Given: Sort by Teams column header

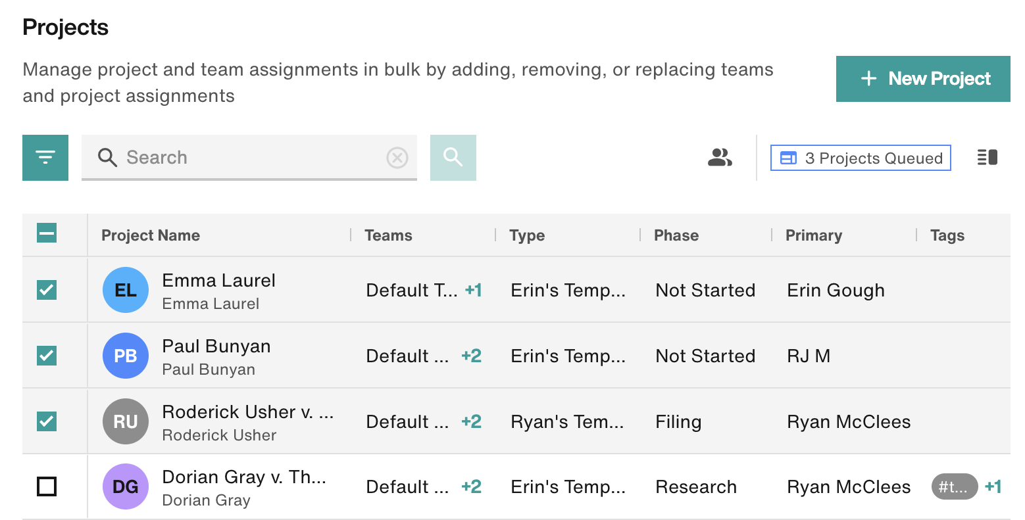Looking at the screenshot, I should (388, 235).
